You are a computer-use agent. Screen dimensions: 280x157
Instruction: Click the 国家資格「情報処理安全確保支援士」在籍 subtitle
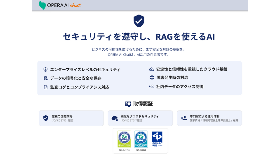pos(214,120)
